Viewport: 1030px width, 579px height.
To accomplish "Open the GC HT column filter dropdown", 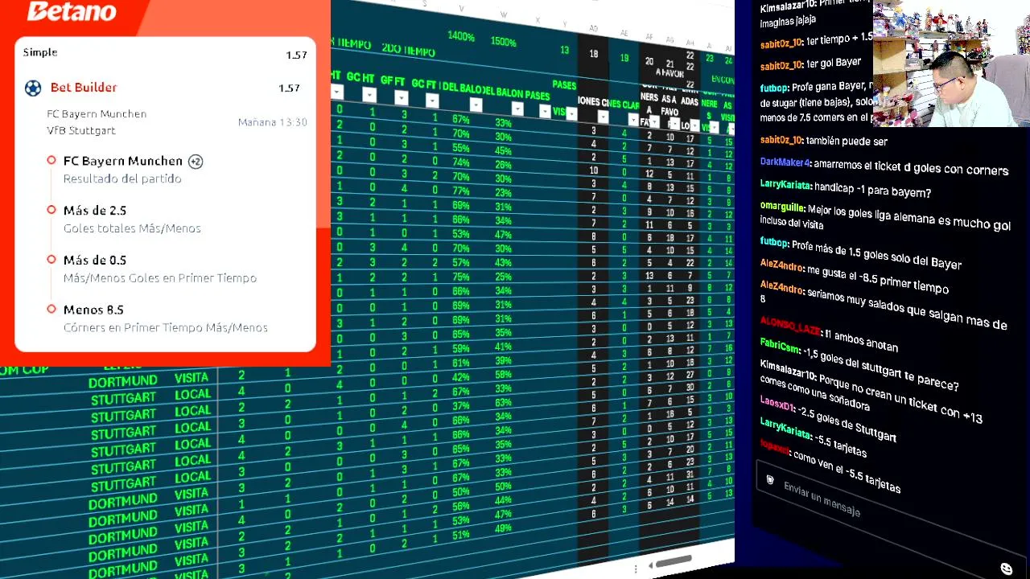I will (369, 96).
